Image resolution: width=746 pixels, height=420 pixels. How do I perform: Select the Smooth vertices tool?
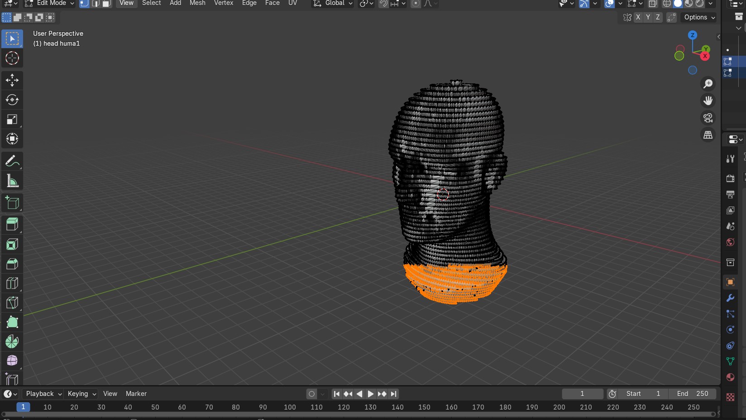12,361
